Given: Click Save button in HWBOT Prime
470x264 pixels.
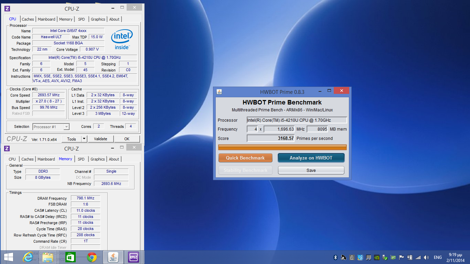Looking at the screenshot, I should 311,170.
